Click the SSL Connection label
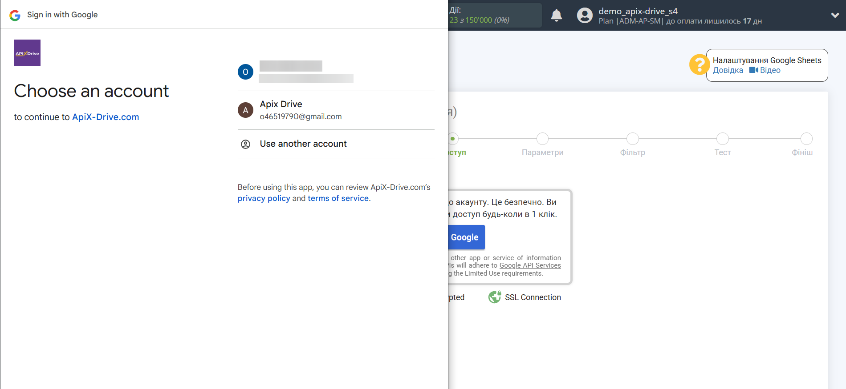The height and width of the screenshot is (389, 846). tap(533, 297)
